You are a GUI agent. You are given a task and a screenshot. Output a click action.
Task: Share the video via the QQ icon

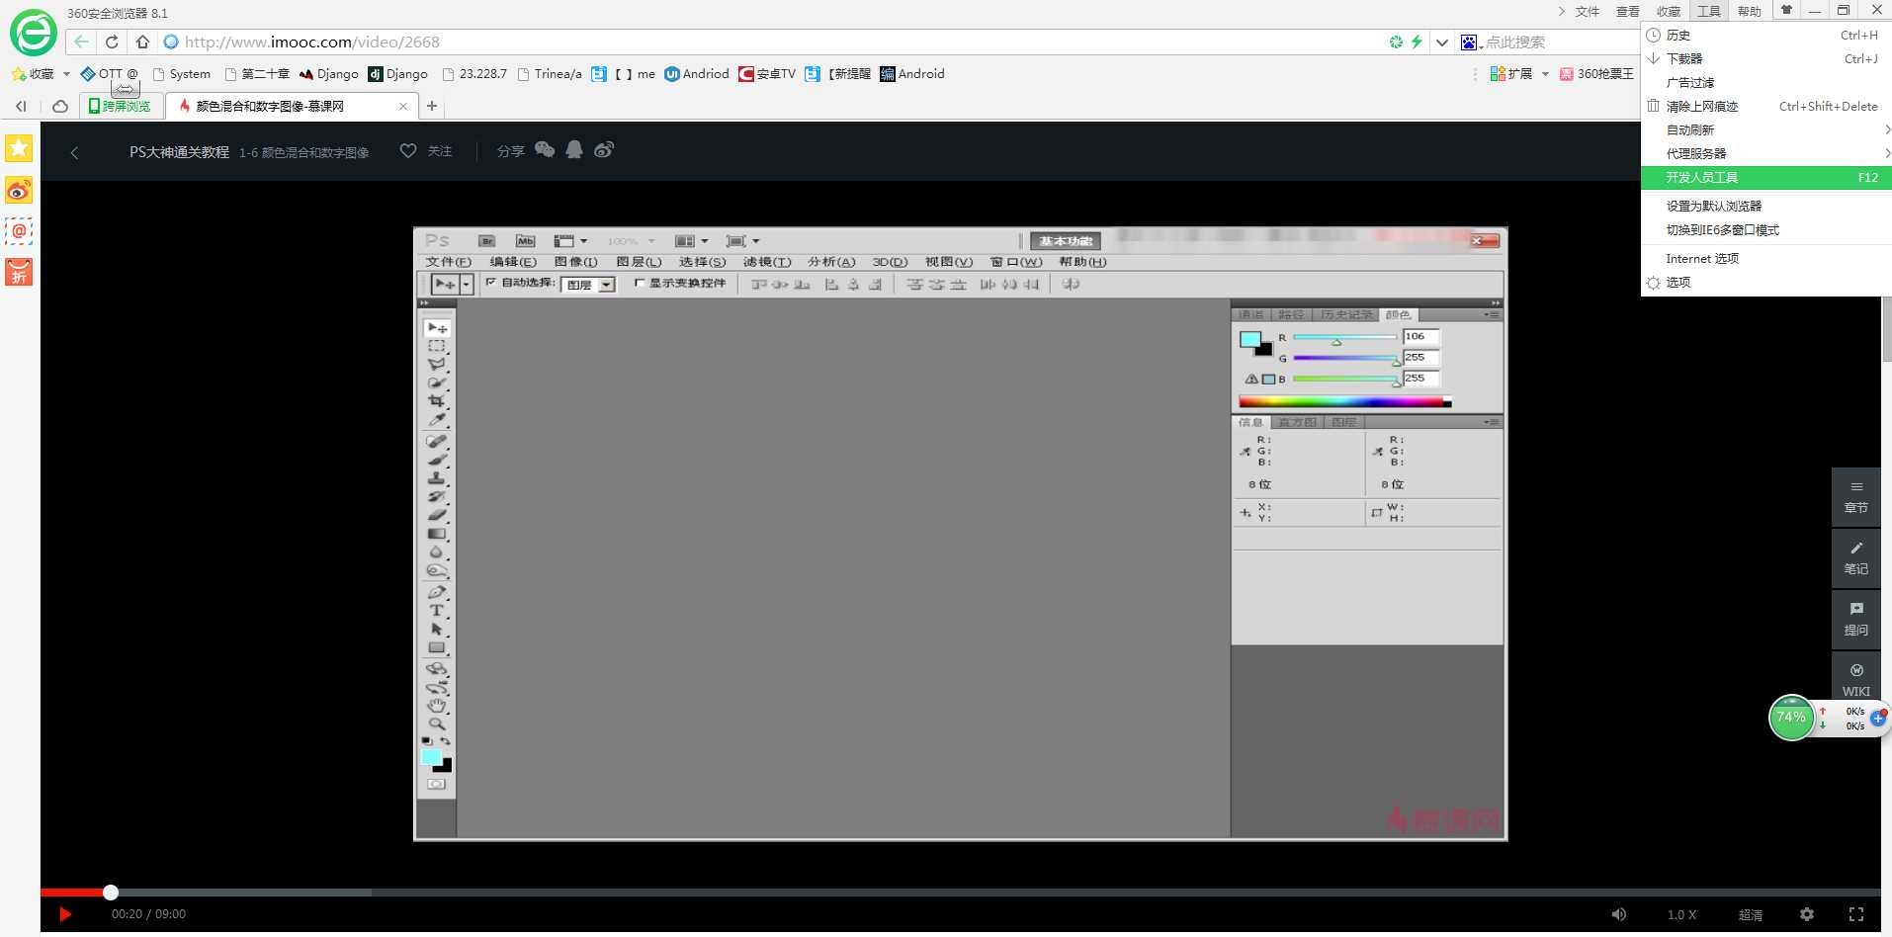point(574,149)
